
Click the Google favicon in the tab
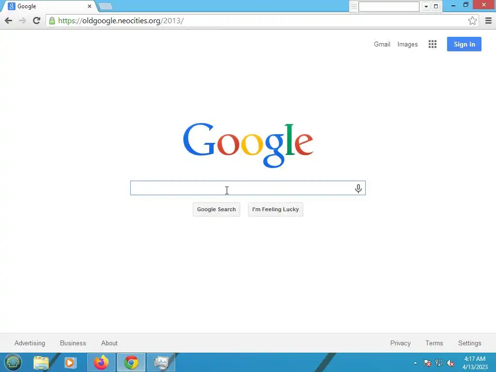[x=12, y=6]
